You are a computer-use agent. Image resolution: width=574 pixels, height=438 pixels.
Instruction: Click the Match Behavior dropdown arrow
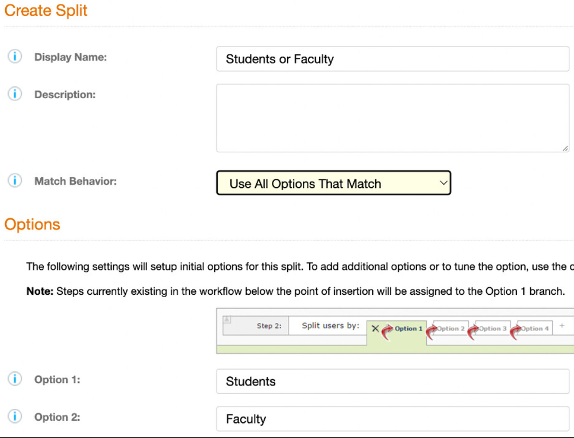[443, 183]
